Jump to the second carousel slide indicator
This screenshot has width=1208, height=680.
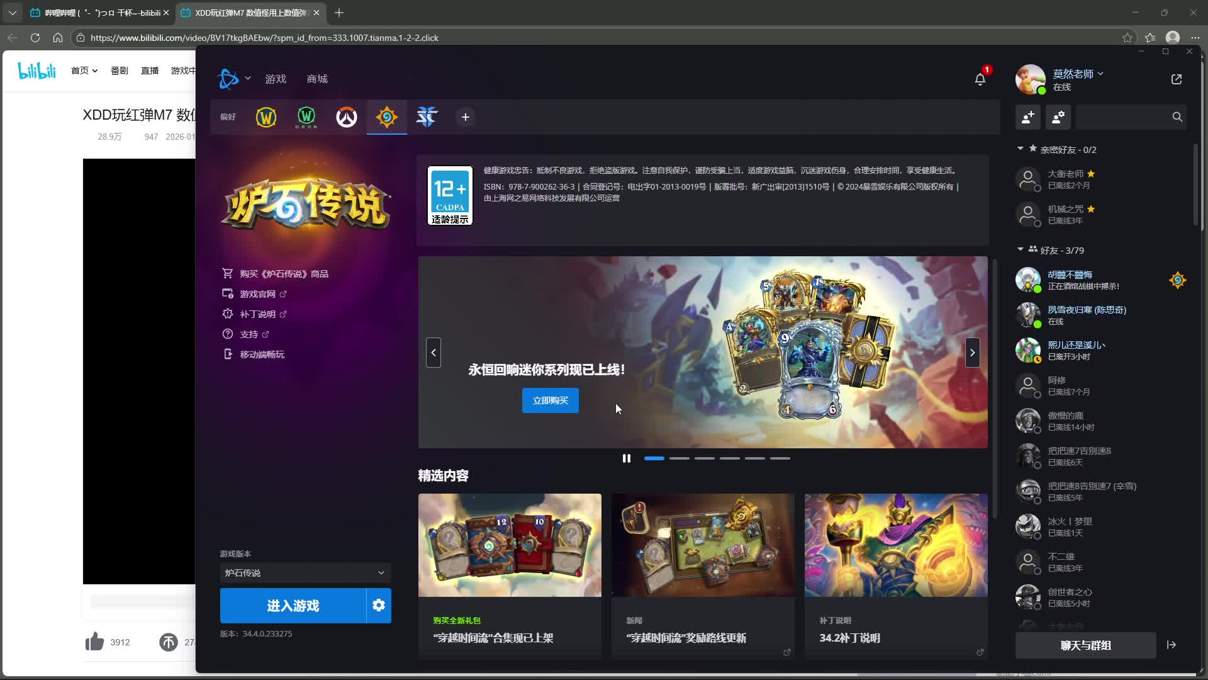tap(679, 458)
